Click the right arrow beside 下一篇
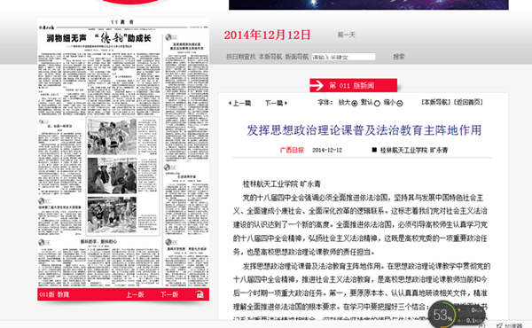The width and height of the screenshot is (532, 328). point(286,103)
